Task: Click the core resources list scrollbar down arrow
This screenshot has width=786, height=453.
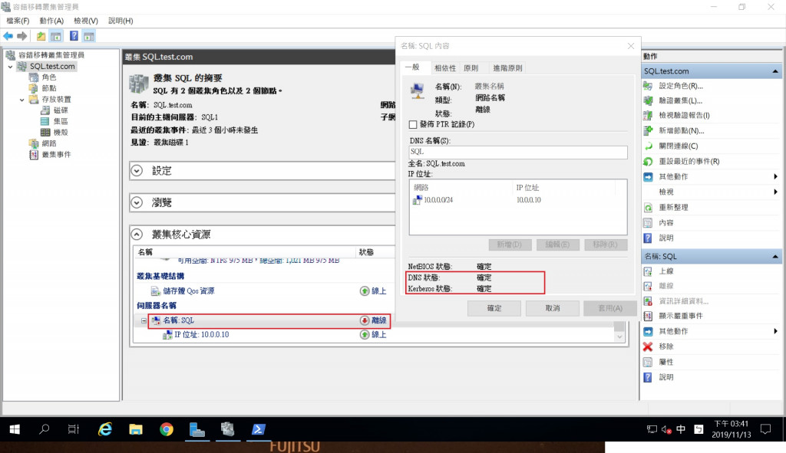Action: click(619, 336)
